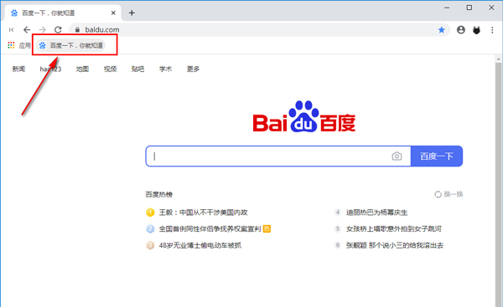Click the black cat extension icon
503x307 pixels.
click(x=477, y=30)
